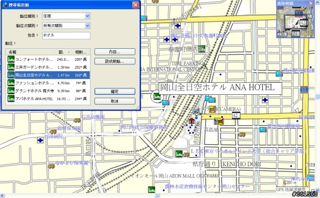This screenshot has width=320, height=198.
Task: Click lodging icon beside グランドホテル row
Action: pos(11,91)
